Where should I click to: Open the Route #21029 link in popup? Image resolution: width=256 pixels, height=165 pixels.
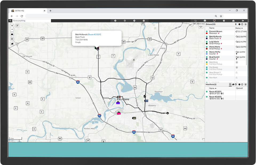(x=94, y=35)
